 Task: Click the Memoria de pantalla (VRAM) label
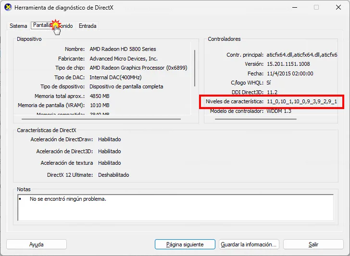tap(51, 105)
